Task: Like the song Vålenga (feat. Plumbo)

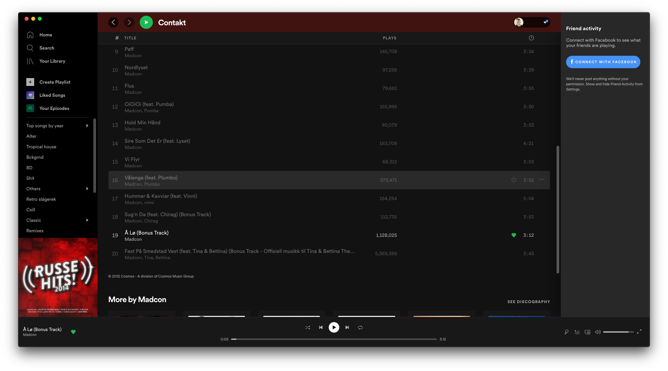Action: point(513,180)
